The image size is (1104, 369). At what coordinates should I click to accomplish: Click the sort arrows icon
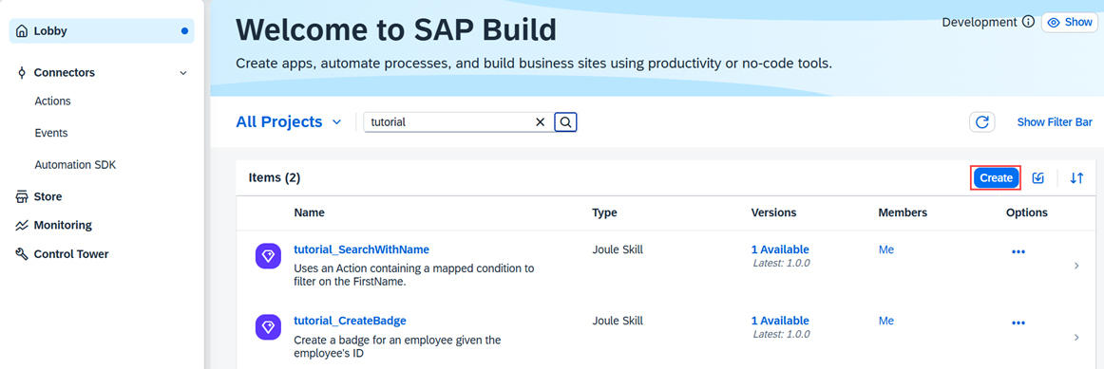(x=1076, y=178)
